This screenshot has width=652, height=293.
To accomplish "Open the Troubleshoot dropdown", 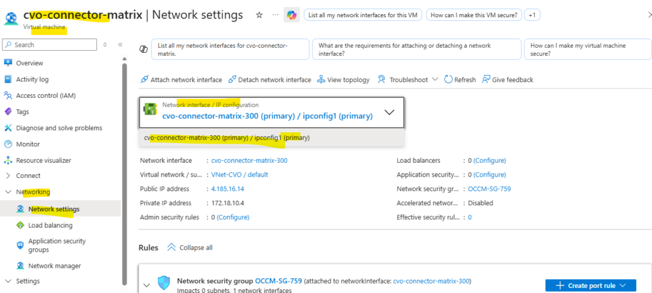I will point(407,79).
